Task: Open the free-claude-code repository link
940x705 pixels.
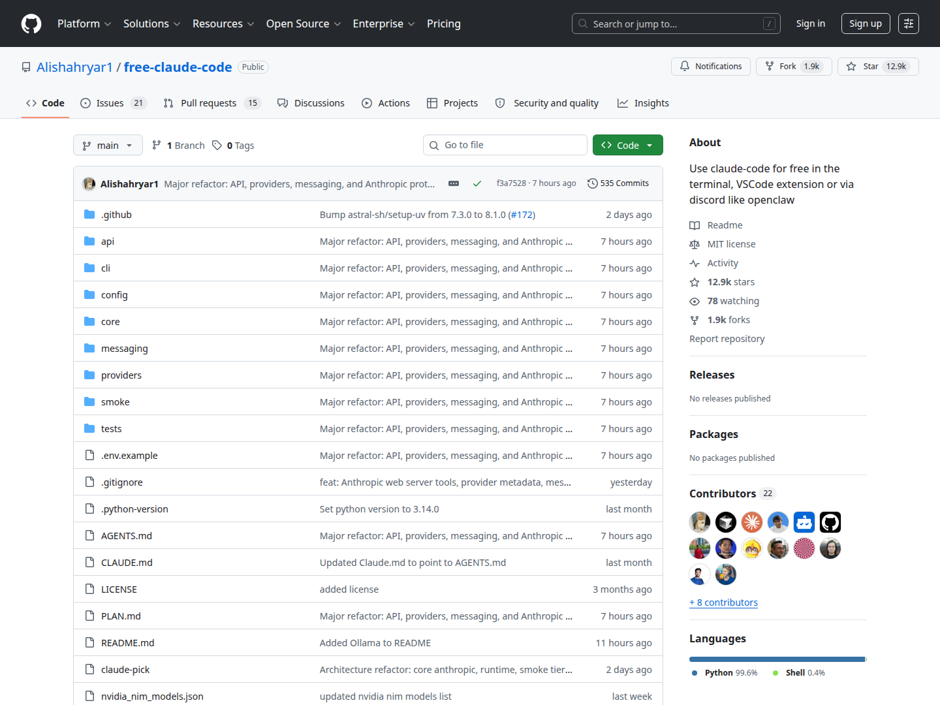Action: point(178,67)
